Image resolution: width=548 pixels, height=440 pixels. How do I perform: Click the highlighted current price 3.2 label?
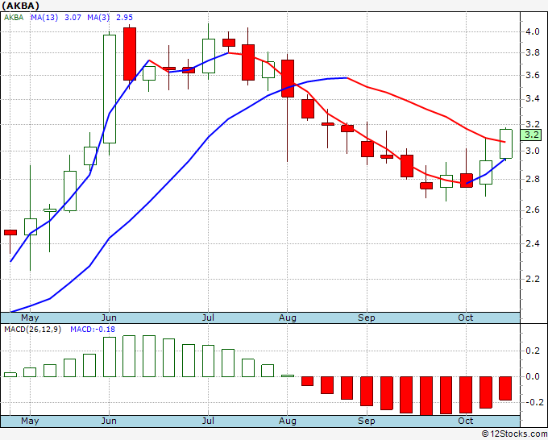tap(530, 135)
